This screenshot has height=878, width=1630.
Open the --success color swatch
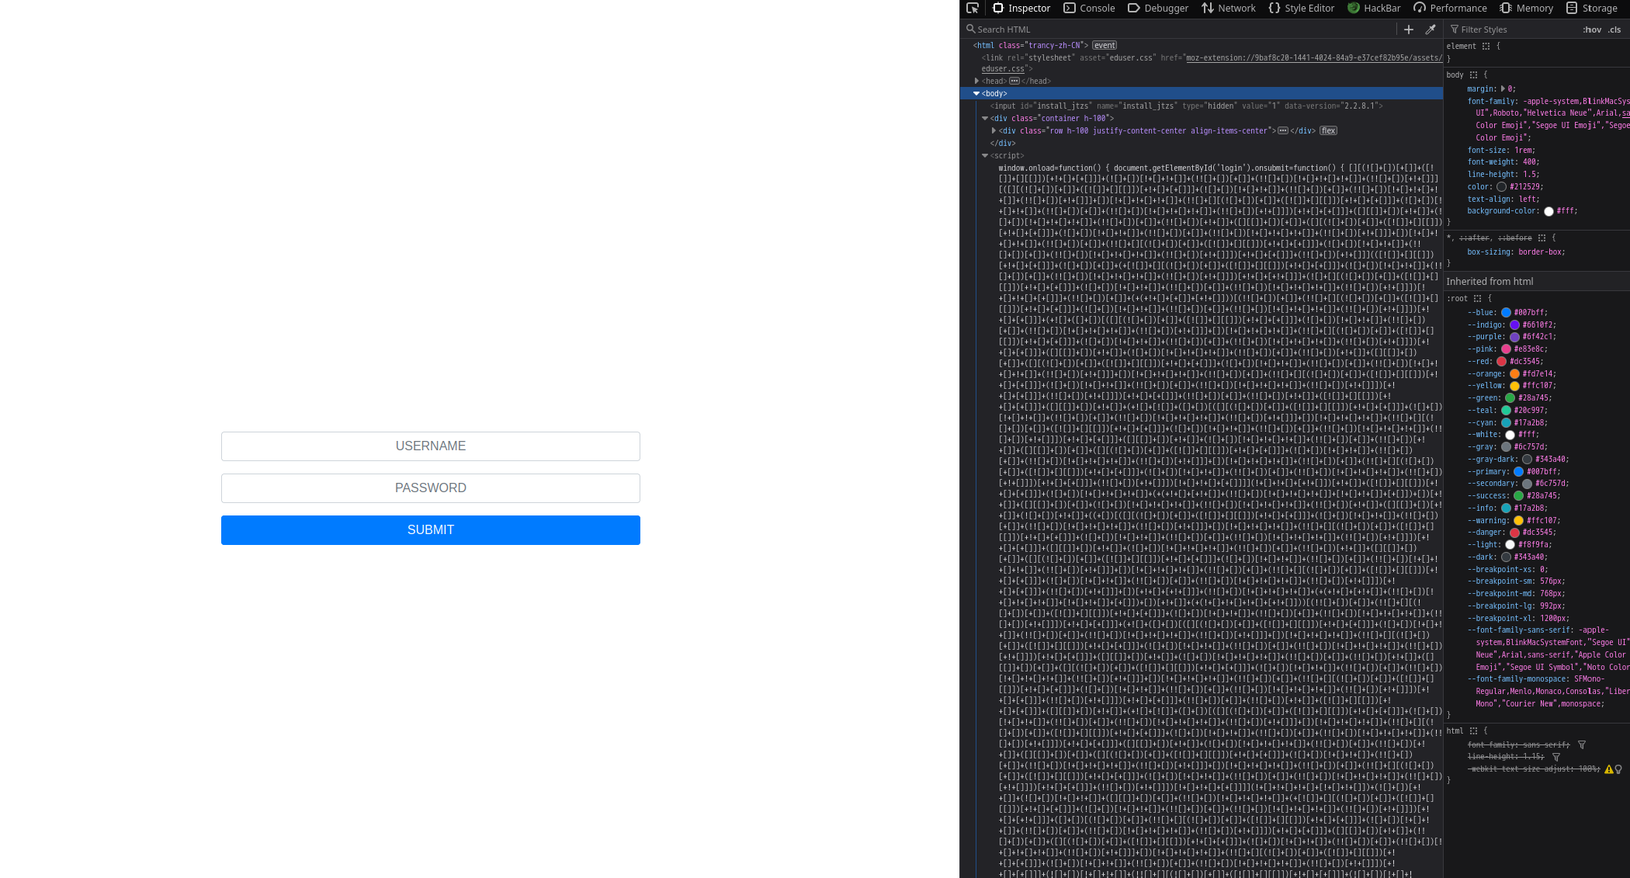1518,496
